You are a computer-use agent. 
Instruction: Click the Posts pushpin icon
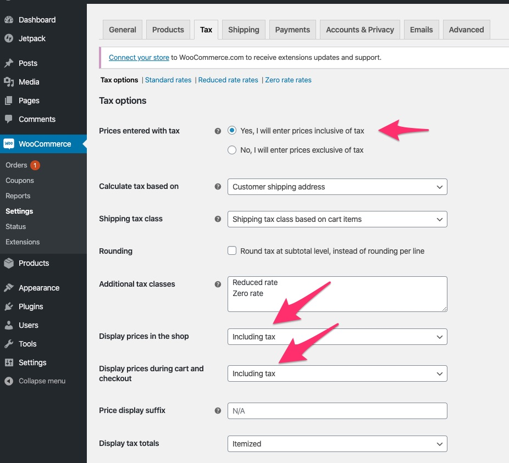coord(9,63)
